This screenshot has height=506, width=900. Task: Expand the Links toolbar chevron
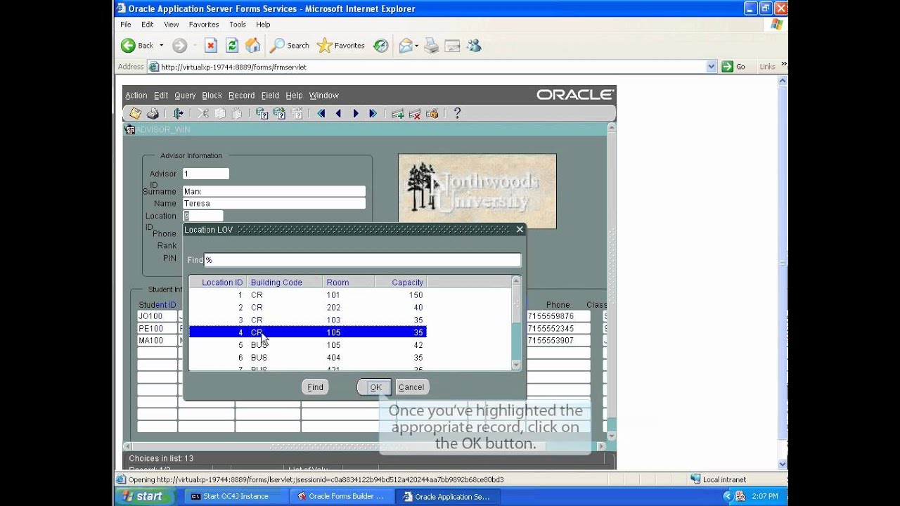point(784,65)
